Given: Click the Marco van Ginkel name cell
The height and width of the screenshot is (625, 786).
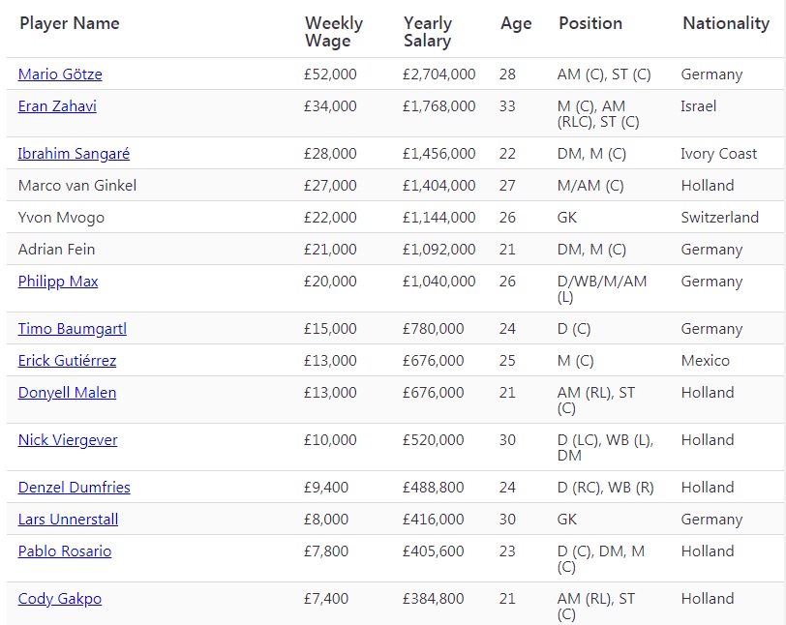Looking at the screenshot, I should coord(77,186).
